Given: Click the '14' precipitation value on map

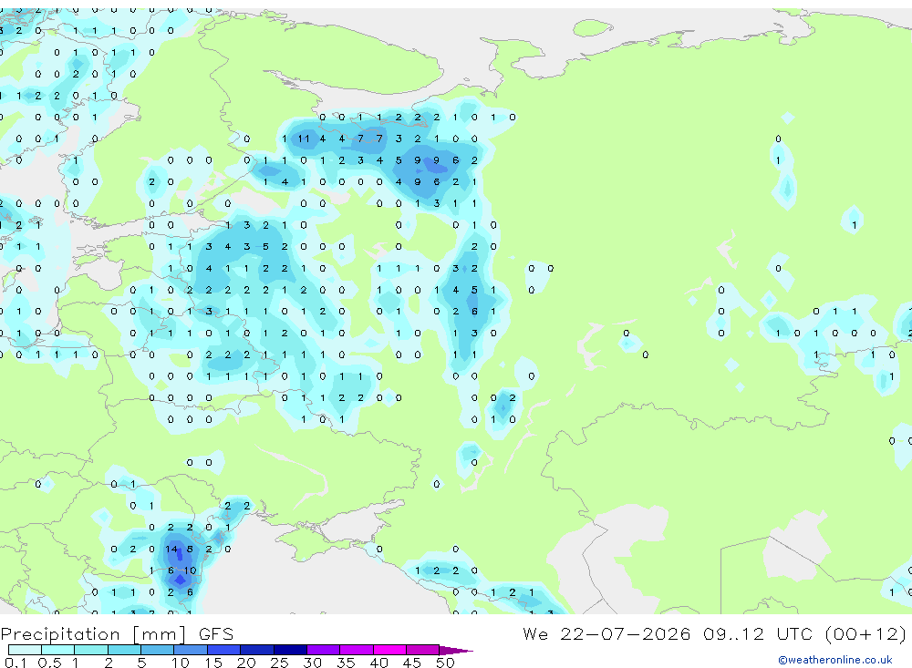Looking at the screenshot, I should click(x=171, y=549).
